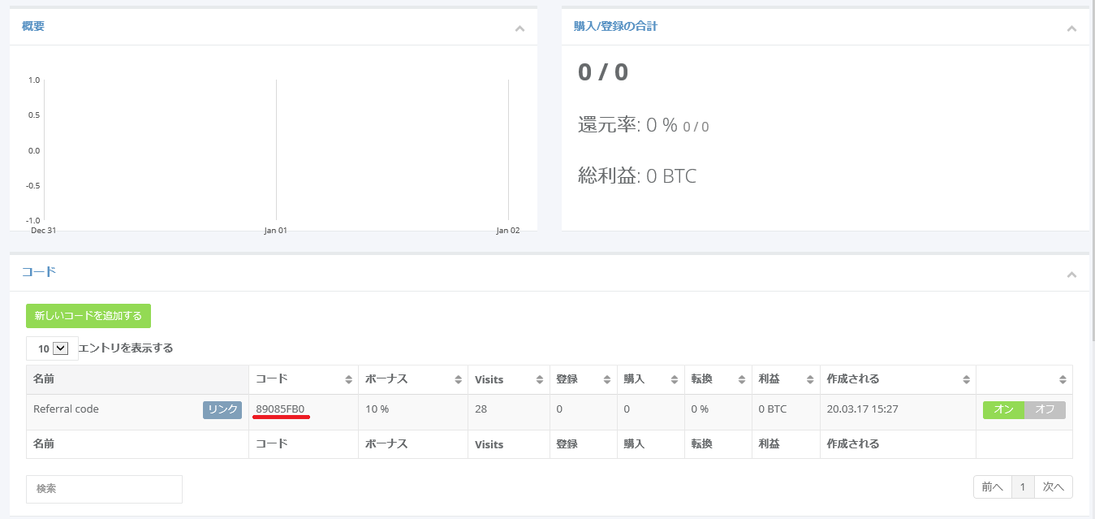Open the entries-per-page dropdown showing 10
Viewport: 1095px width, 519px height.
click(52, 348)
